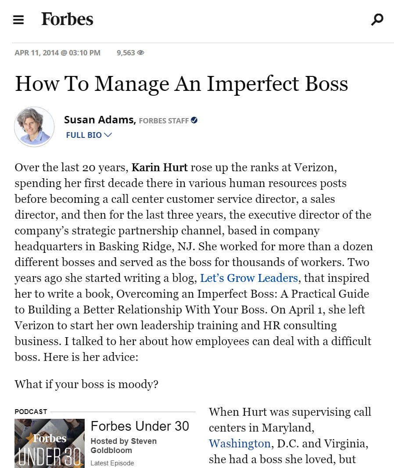Expand the Full Bio section
Image resolution: width=394 pixels, height=468 pixels.
click(89, 135)
